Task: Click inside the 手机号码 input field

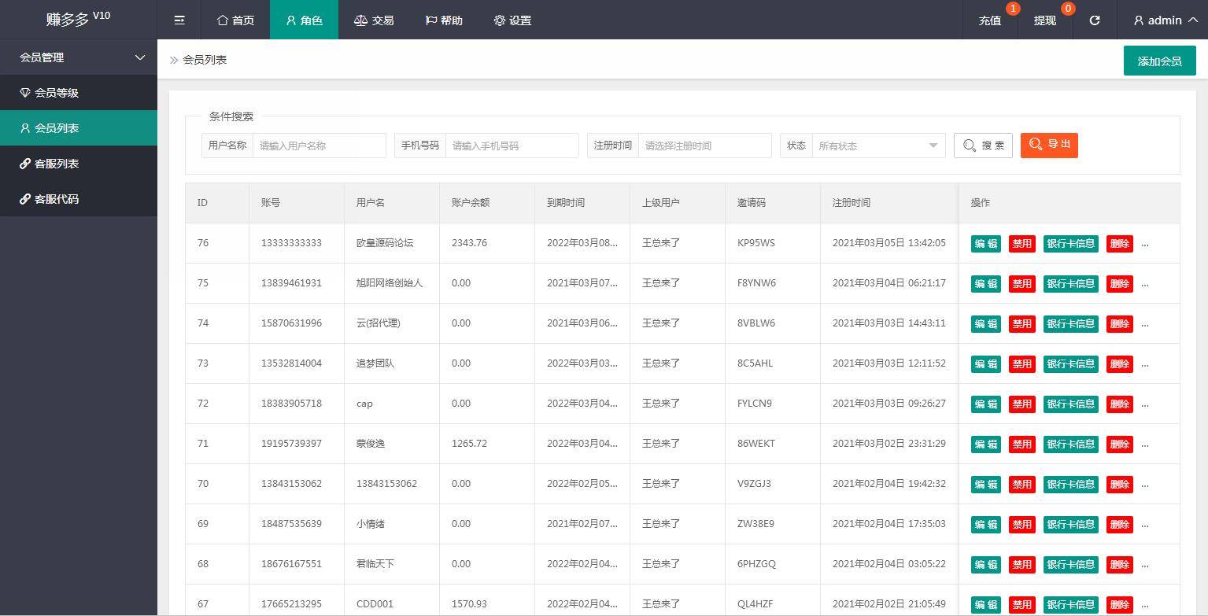Action: tap(512, 145)
